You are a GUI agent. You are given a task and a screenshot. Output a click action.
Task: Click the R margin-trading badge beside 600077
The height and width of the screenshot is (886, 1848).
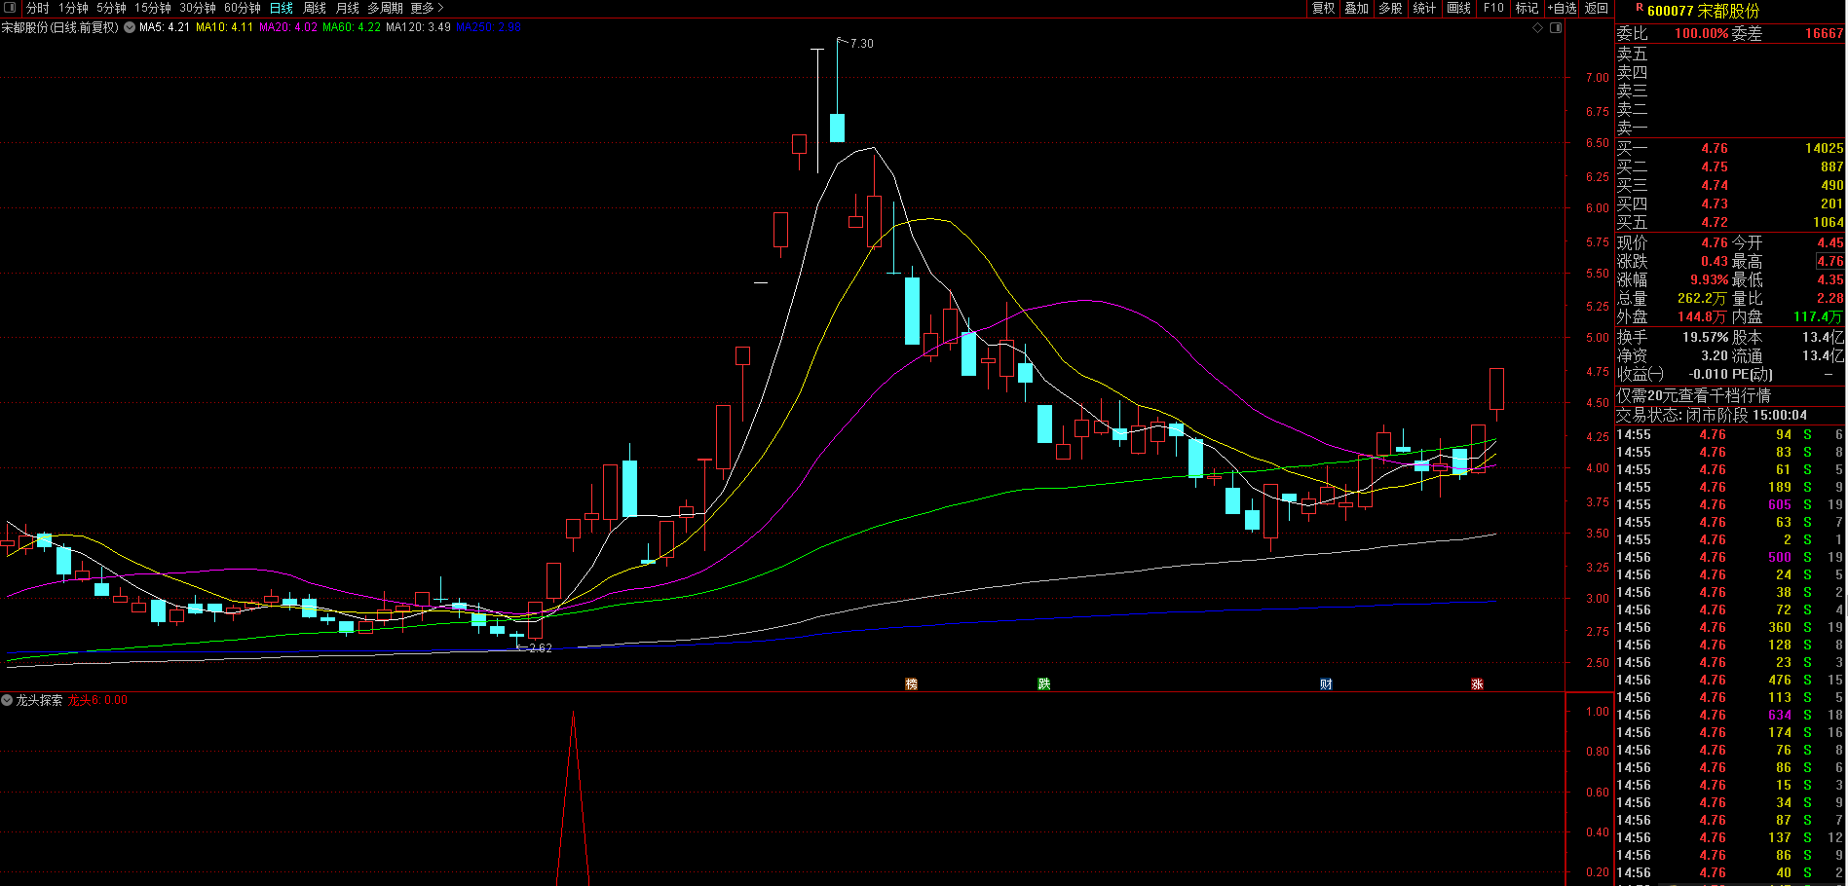coord(1640,8)
